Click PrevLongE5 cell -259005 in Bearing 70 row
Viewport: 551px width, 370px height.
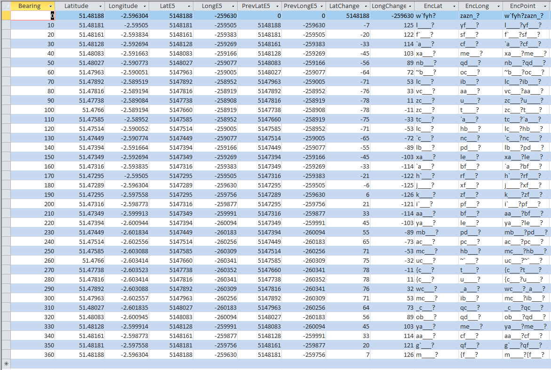click(x=304, y=81)
